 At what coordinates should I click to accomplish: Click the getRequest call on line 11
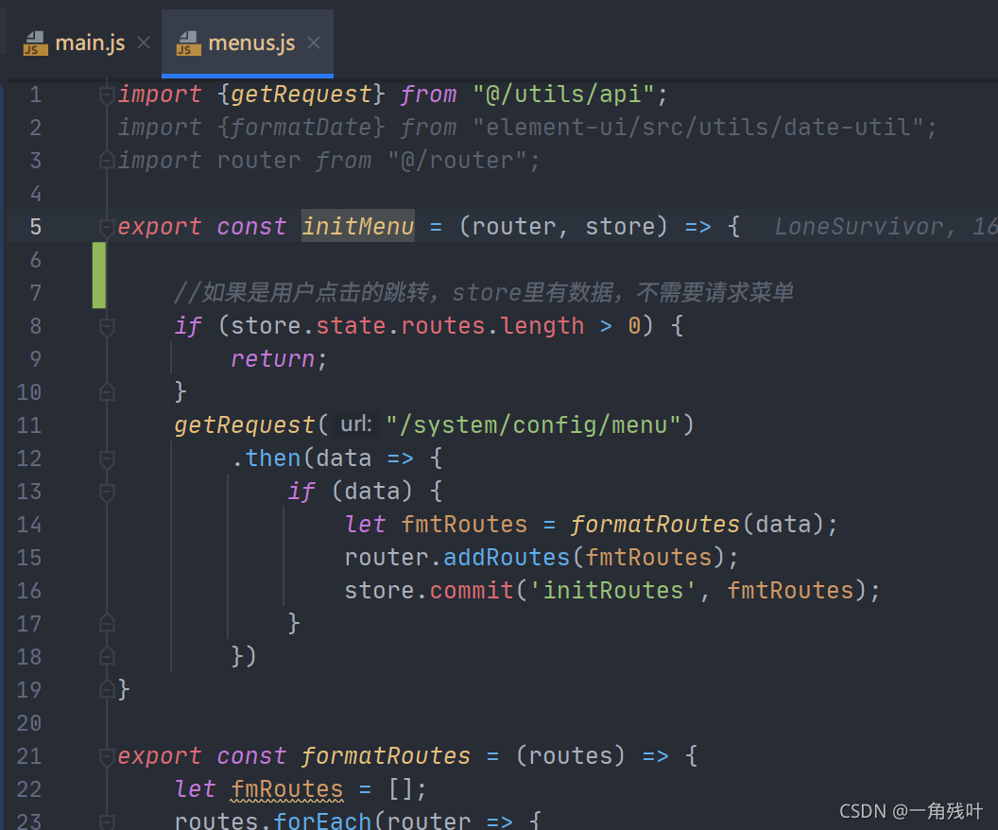[245, 425]
